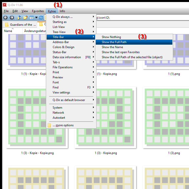This screenshot has width=189, height=189.
Task: Click file name label 1 (3) - Kopie.png
Action: click(x=106, y=153)
